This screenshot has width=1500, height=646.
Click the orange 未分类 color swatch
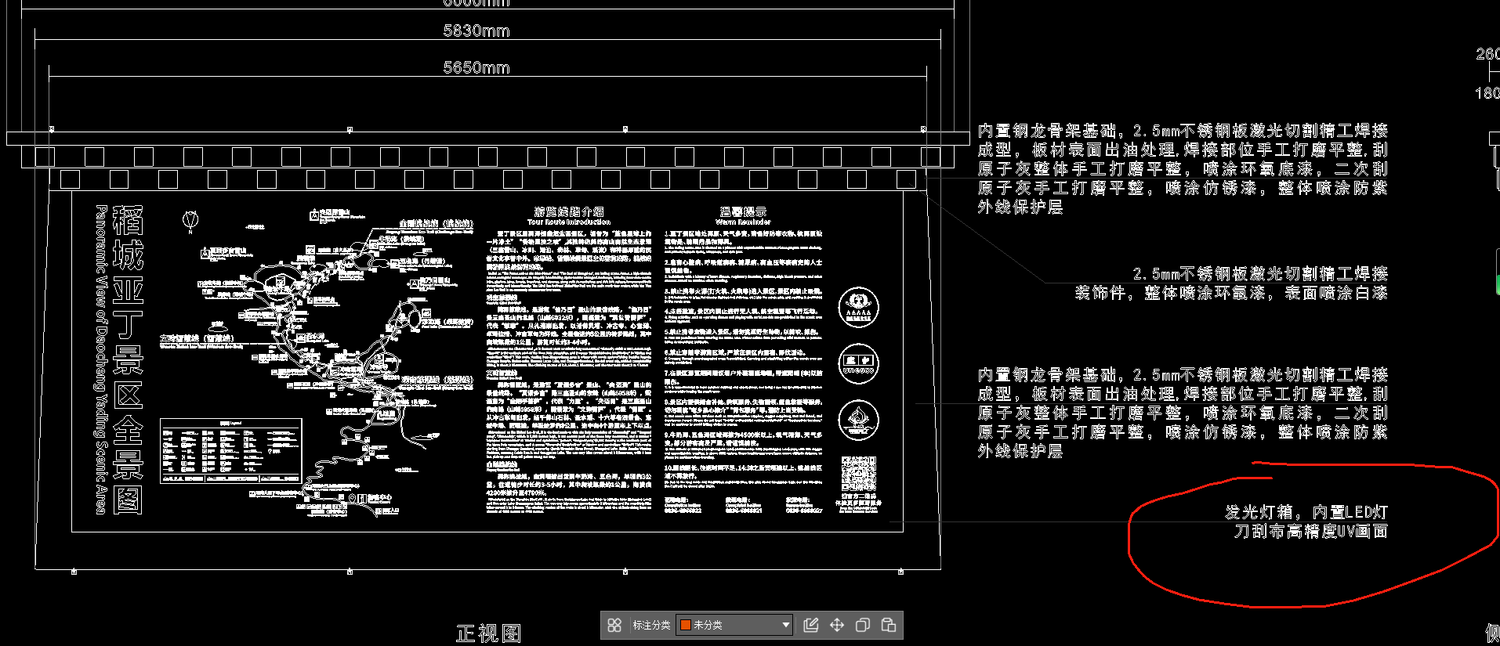pyautogui.click(x=685, y=625)
